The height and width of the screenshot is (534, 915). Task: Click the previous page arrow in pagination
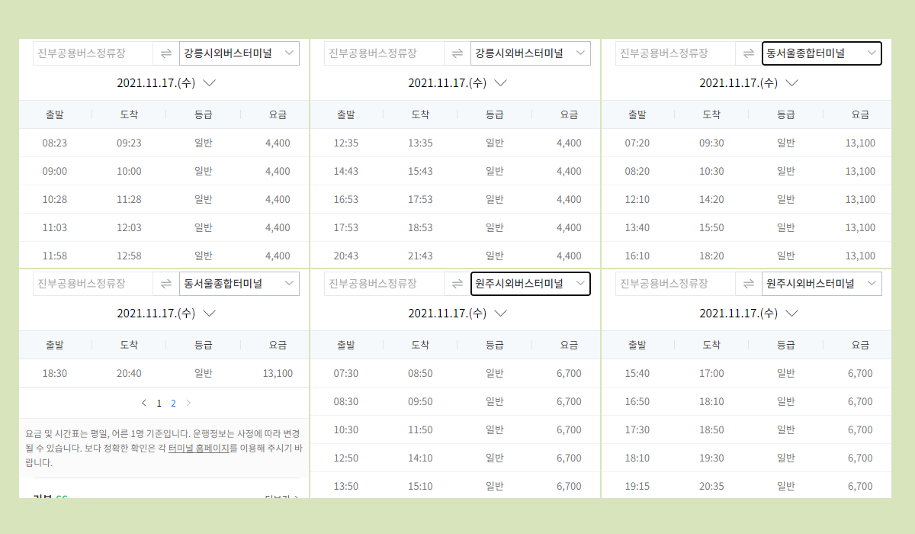pyautogui.click(x=144, y=402)
